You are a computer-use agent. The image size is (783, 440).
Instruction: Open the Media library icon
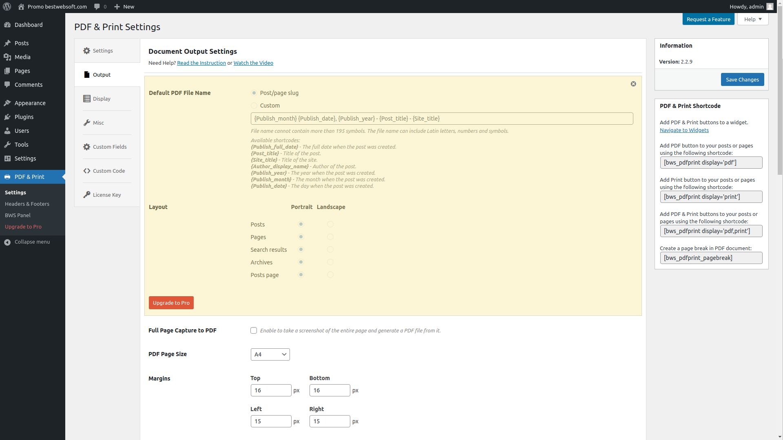point(7,57)
